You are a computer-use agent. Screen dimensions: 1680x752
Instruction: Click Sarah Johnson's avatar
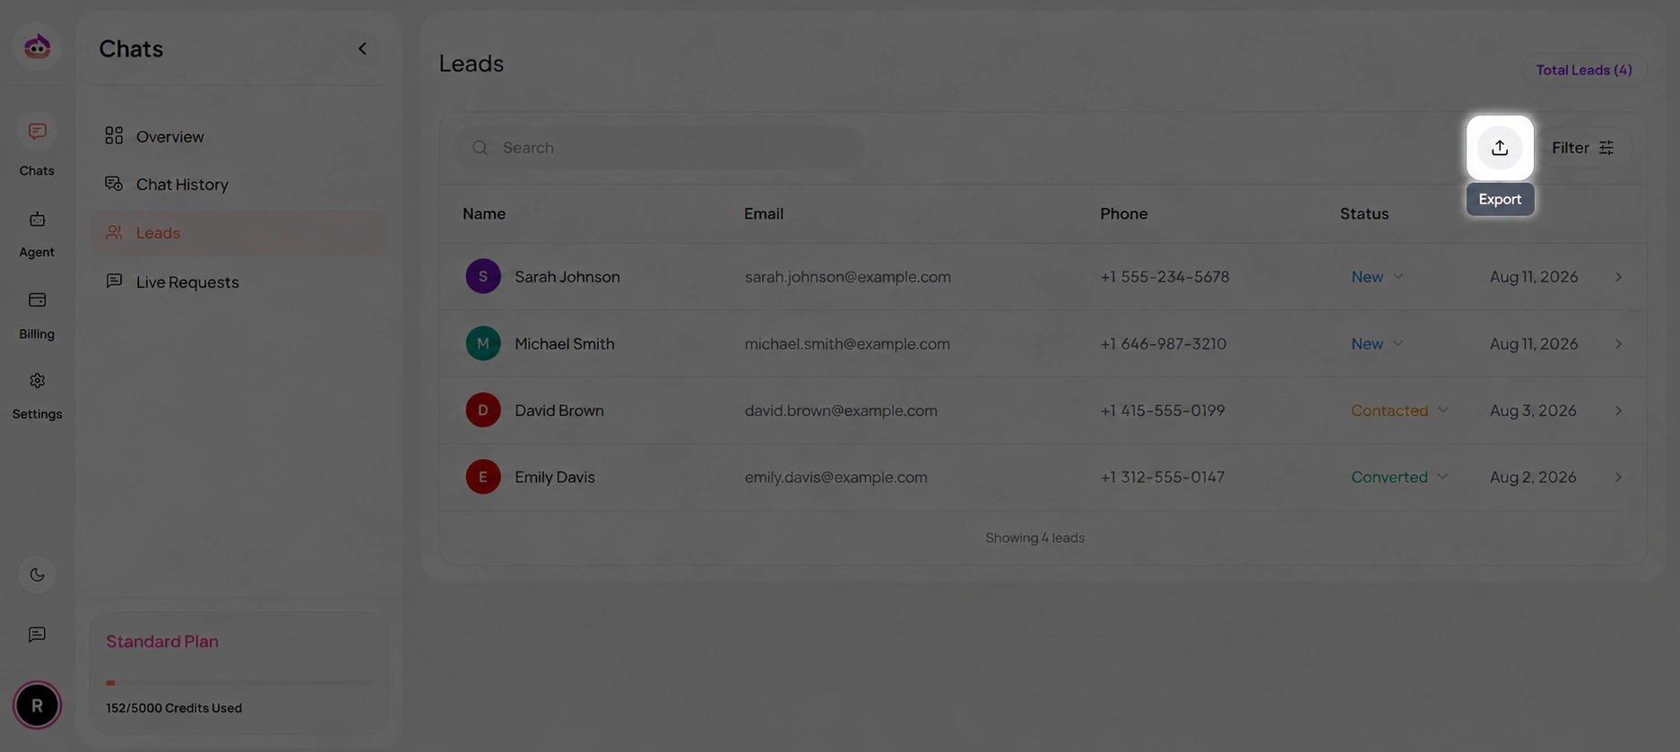483,277
